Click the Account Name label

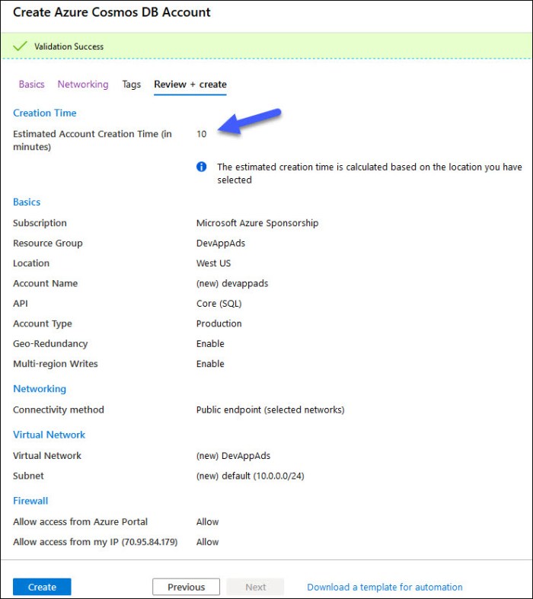(45, 283)
